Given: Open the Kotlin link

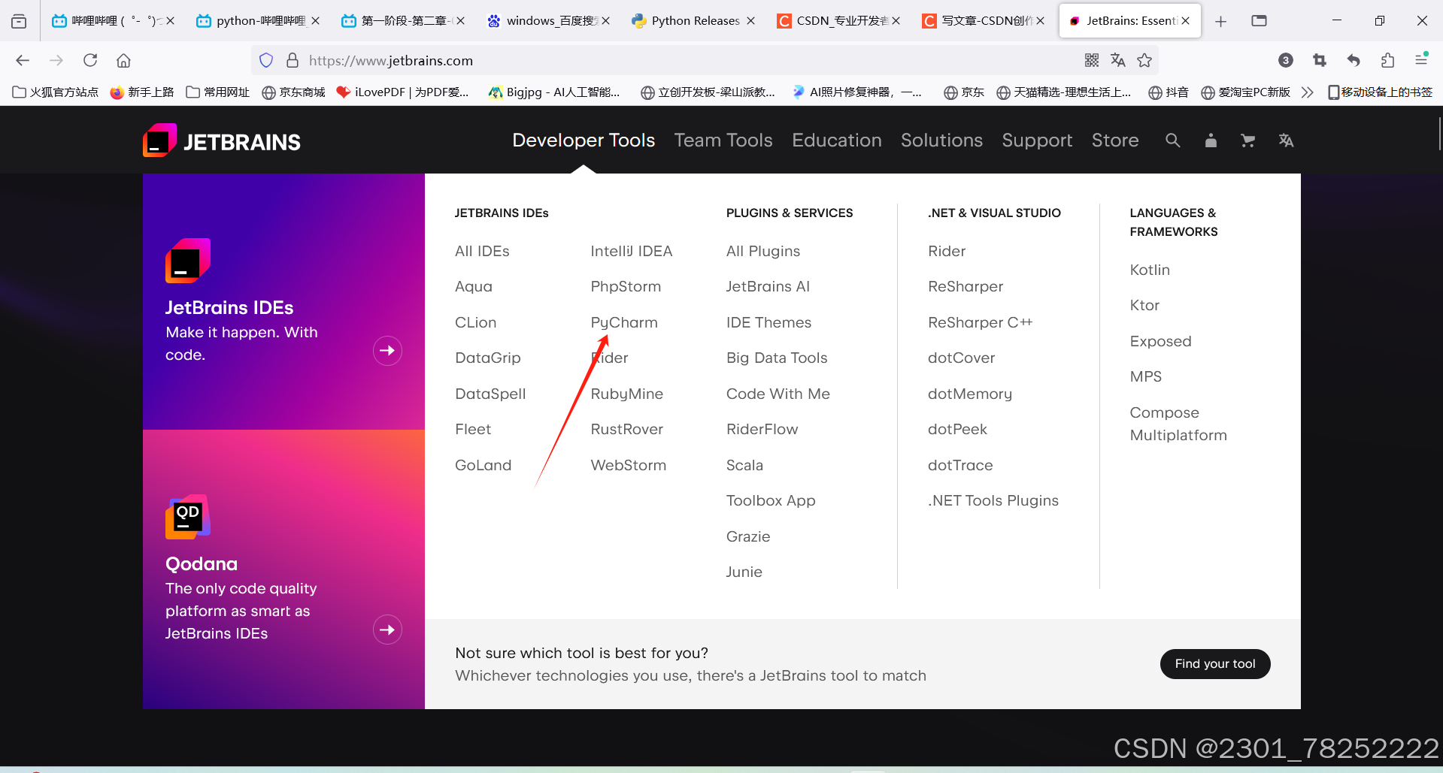Looking at the screenshot, I should tap(1150, 270).
